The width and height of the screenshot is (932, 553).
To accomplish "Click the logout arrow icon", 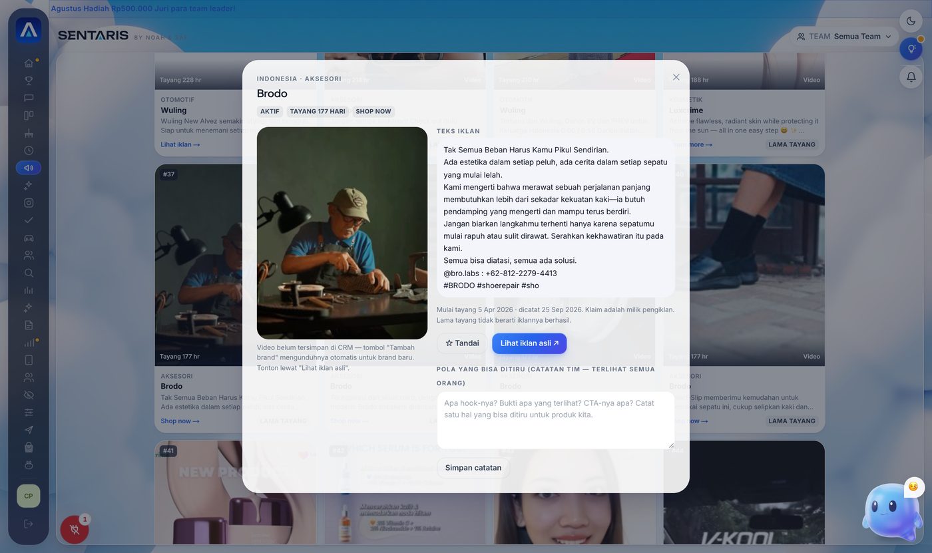I will 29,524.
